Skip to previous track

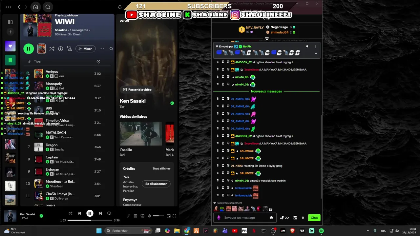[79, 213]
